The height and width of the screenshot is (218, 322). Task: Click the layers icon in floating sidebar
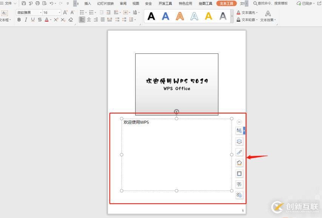point(239,141)
